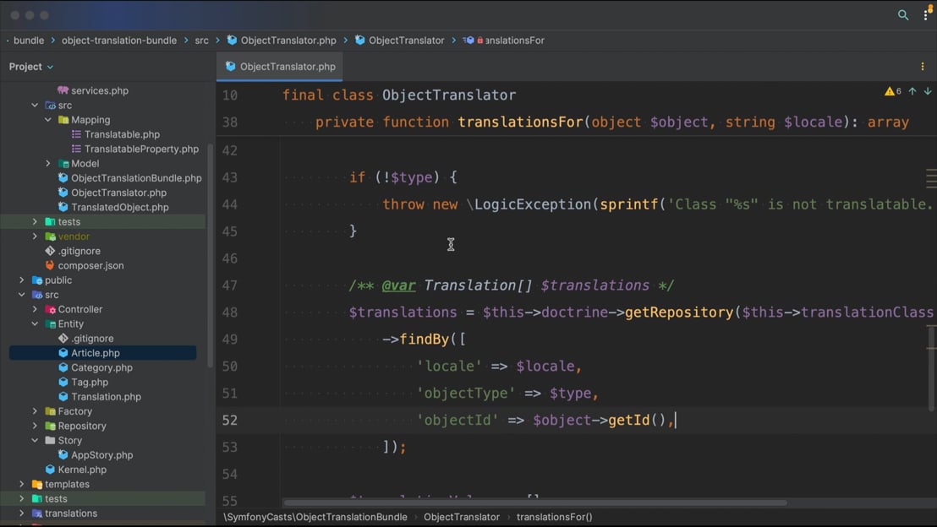The image size is (937, 527).
Task: Expand the bundle tests folder
Action: click(x=35, y=221)
